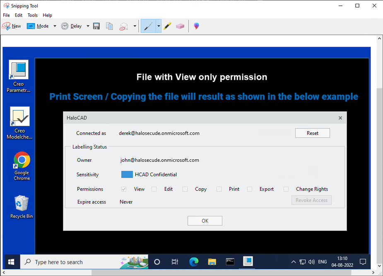Select the Eraser tool
This screenshot has width=383, height=276.
180,26
